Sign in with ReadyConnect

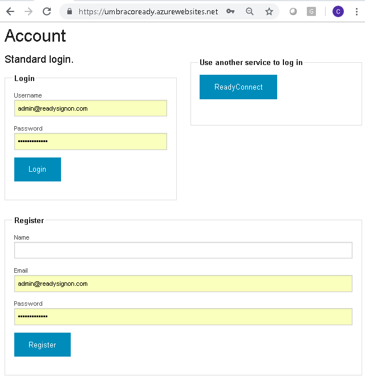[x=238, y=87]
